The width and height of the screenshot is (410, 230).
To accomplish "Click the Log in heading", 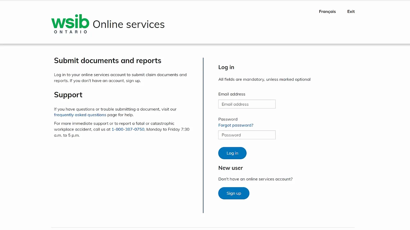I will point(226,67).
